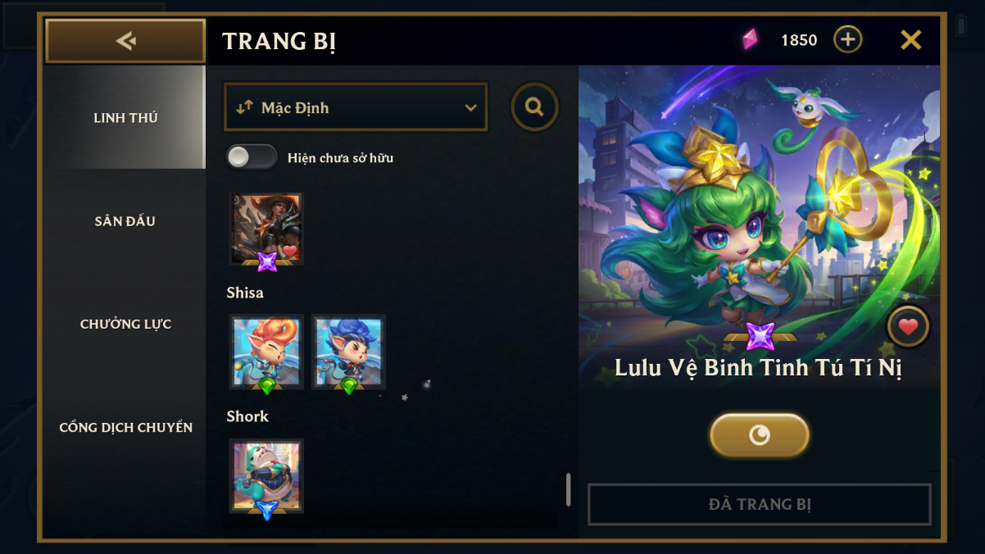
Task: Close the Trang Bị window
Action: [x=911, y=39]
